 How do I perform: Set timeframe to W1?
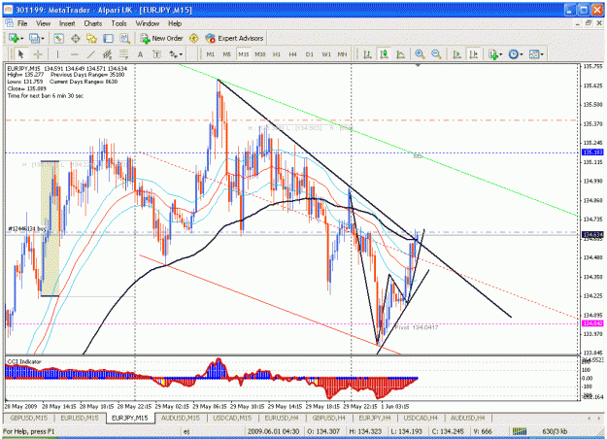pos(326,54)
